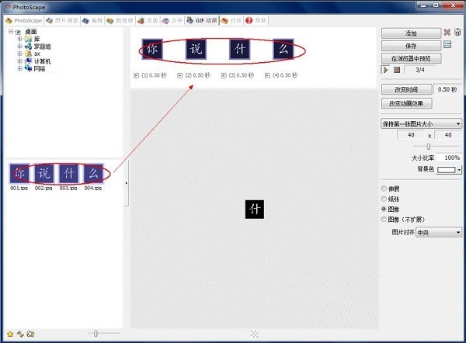The width and height of the screenshot is (466, 343).
Task: Select the 004.jpg thumbnail
Action: [x=93, y=173]
